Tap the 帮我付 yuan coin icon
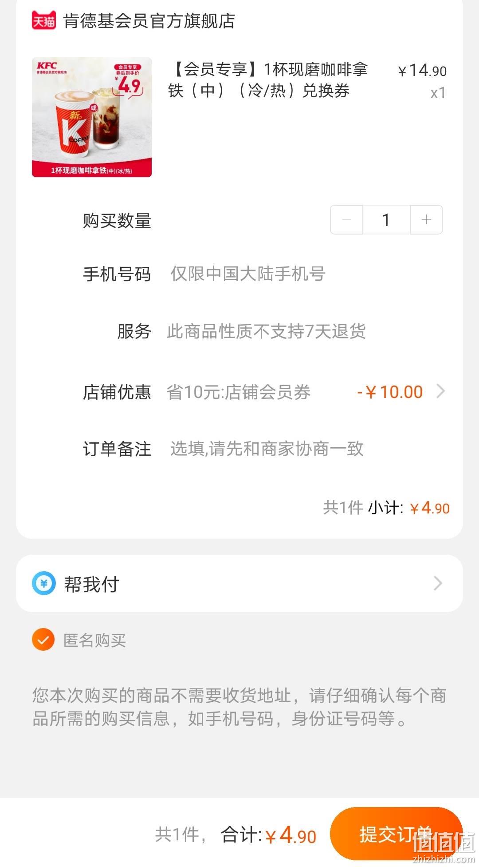Viewport: 479px width, 867px height. [44, 583]
